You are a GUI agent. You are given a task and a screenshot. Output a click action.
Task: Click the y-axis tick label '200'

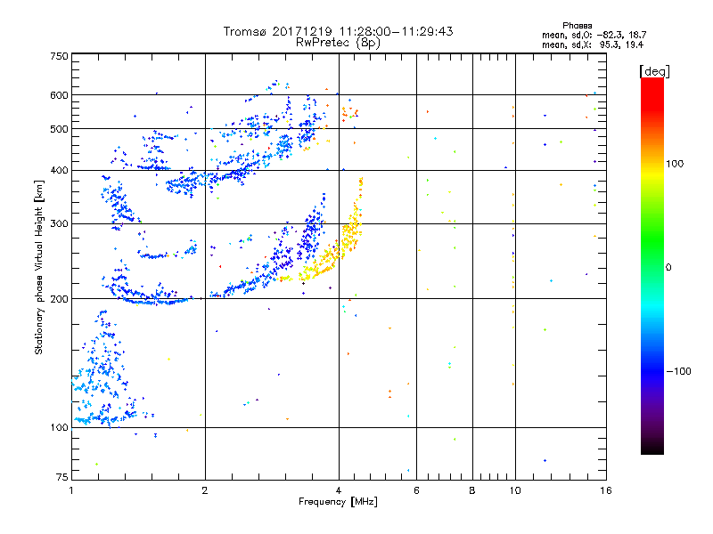point(60,299)
